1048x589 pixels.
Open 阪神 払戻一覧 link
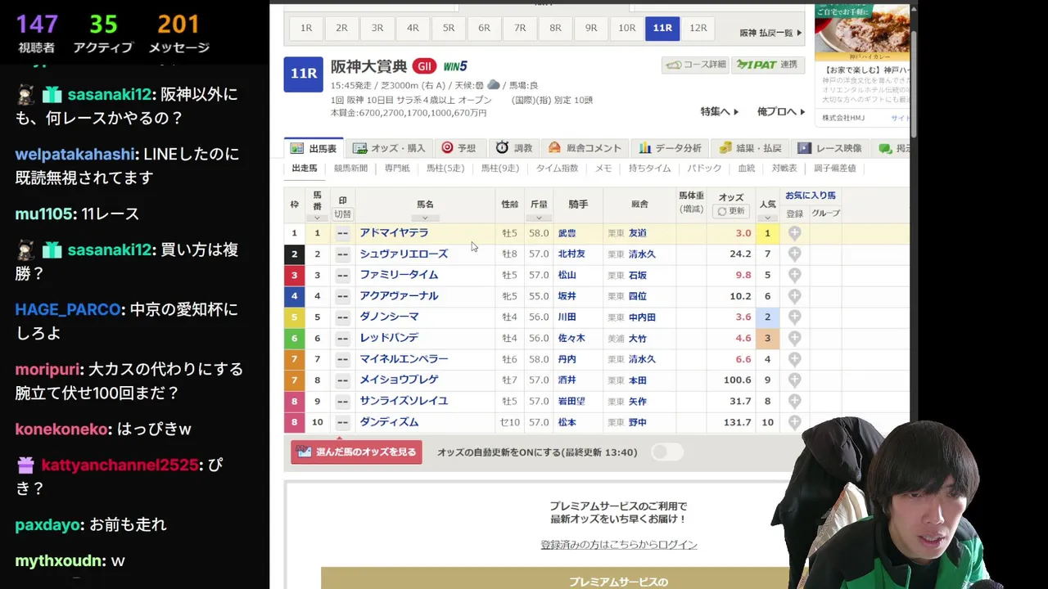click(770, 33)
